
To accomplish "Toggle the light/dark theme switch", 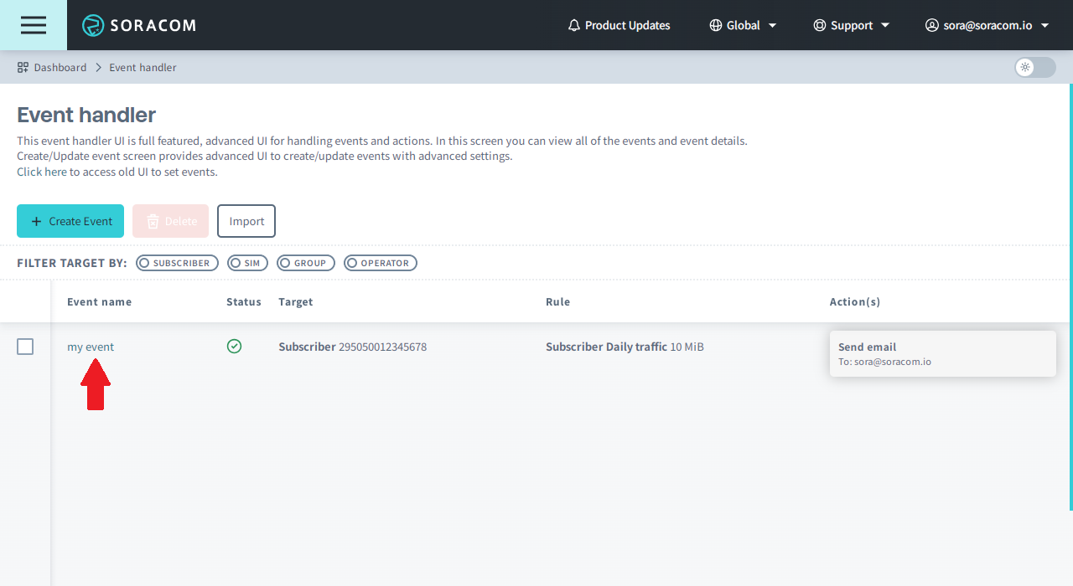I will [x=1034, y=67].
